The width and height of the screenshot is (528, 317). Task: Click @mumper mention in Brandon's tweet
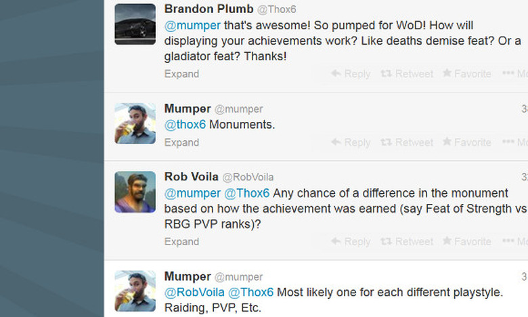pos(192,25)
